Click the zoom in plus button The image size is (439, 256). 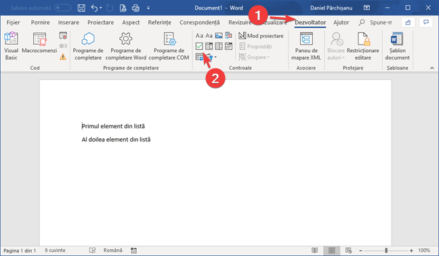tap(411, 251)
